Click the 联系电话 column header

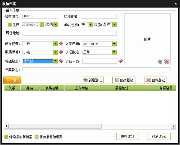tap(52, 88)
